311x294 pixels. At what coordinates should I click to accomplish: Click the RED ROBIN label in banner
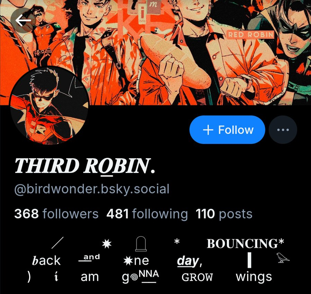coord(251,35)
